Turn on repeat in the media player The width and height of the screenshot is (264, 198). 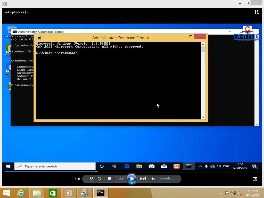click(x=99, y=179)
